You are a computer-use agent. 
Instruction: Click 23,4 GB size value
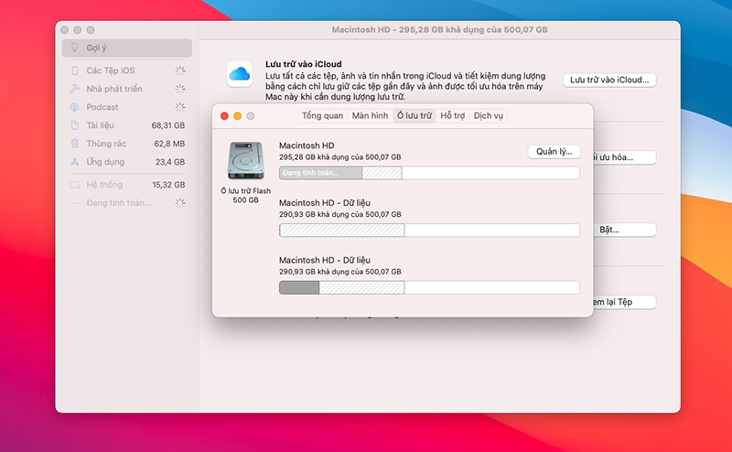pos(170,162)
